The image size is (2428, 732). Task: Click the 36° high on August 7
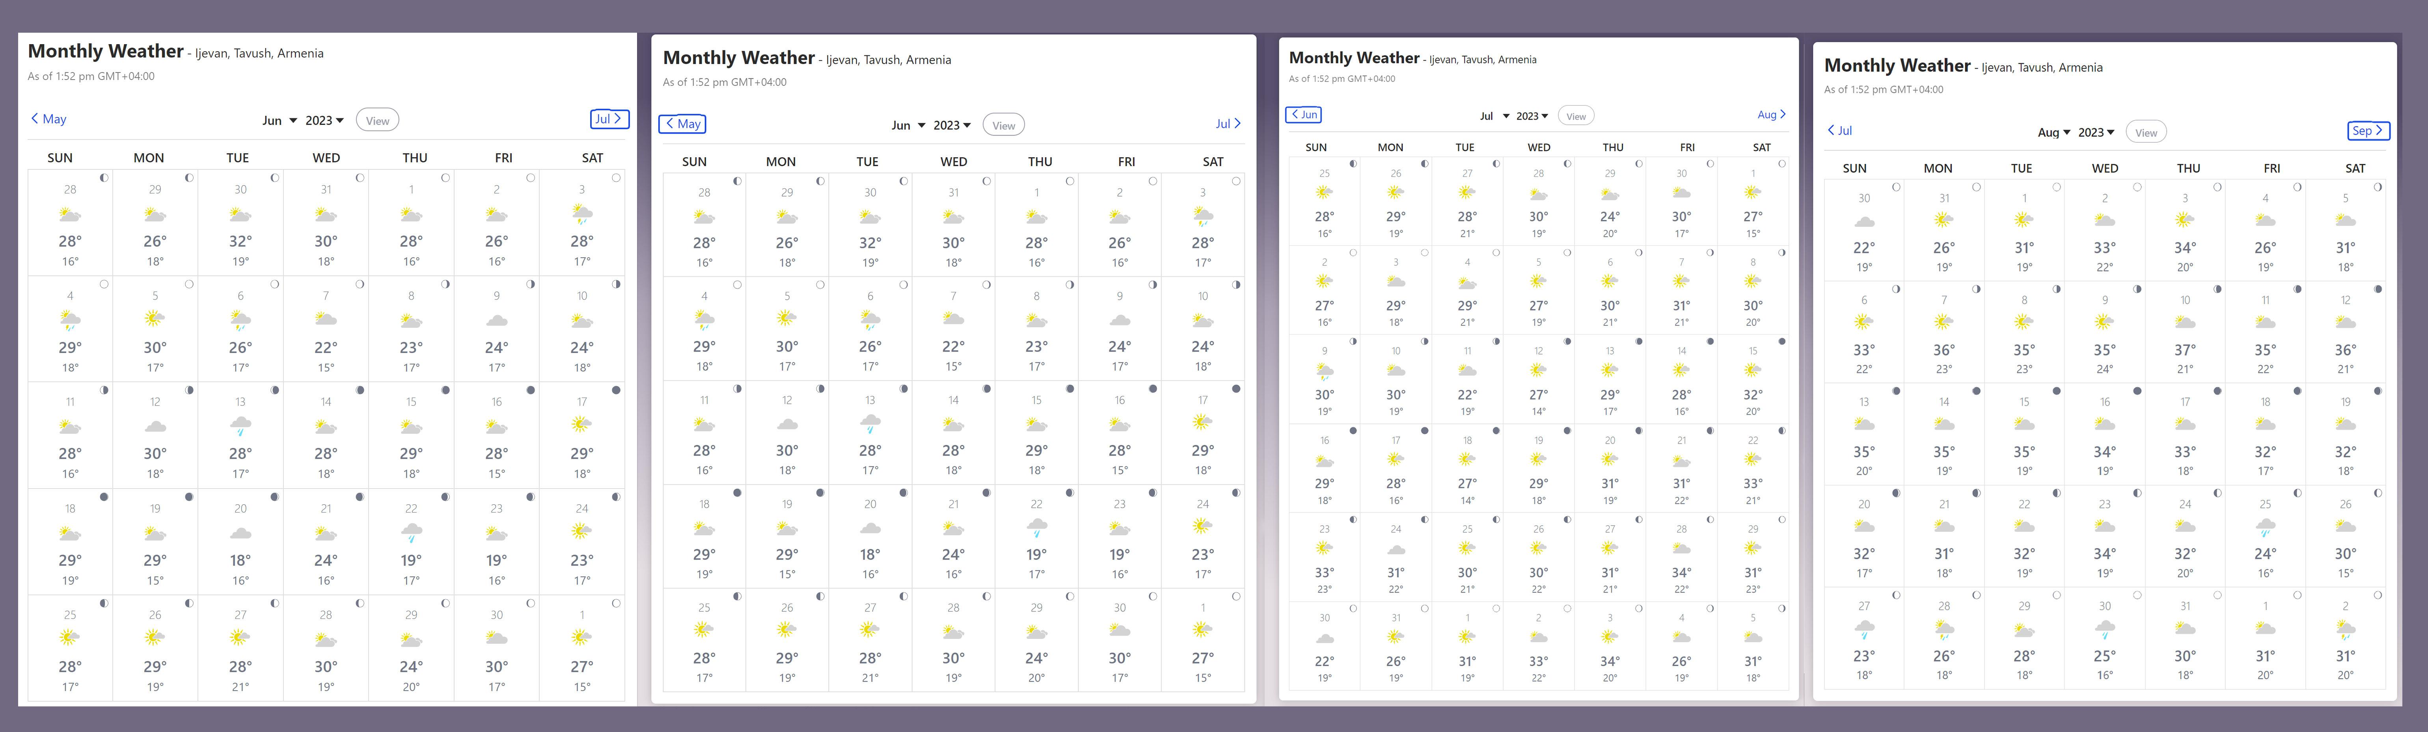point(1944,351)
